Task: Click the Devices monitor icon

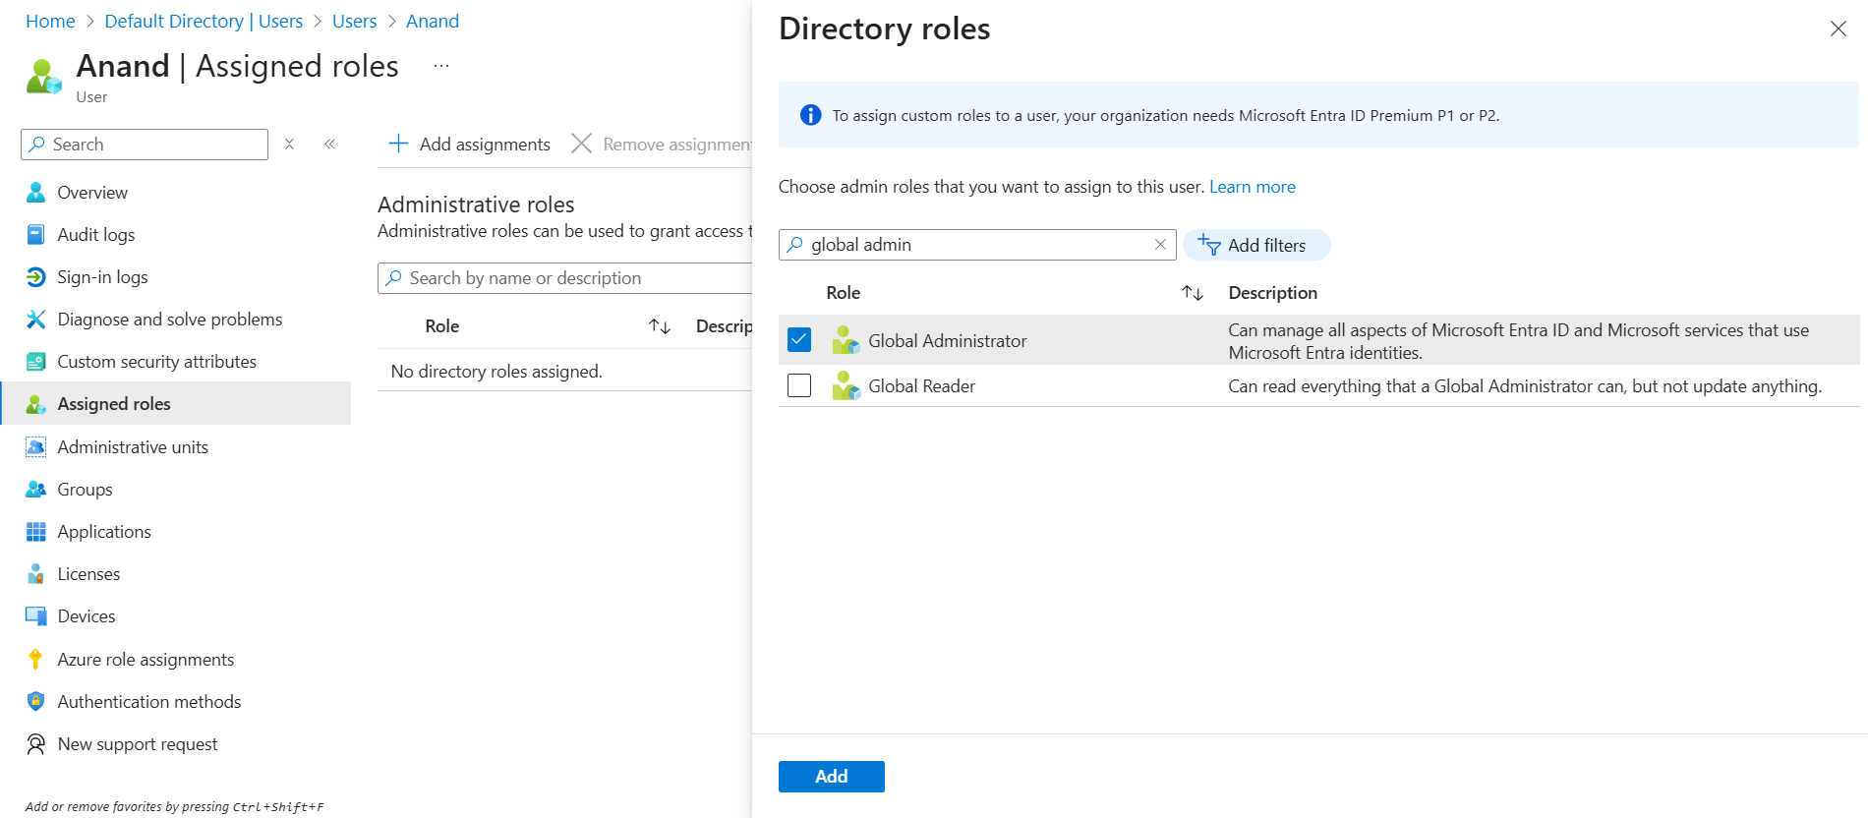Action: coord(36,616)
